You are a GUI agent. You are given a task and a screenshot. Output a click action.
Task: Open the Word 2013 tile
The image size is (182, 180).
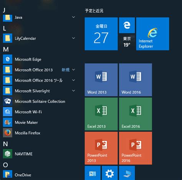101,80
